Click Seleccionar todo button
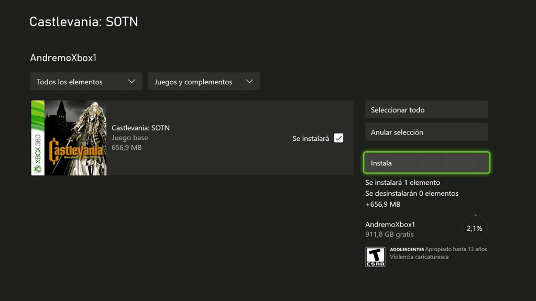This screenshot has width=536, height=301. click(x=426, y=110)
